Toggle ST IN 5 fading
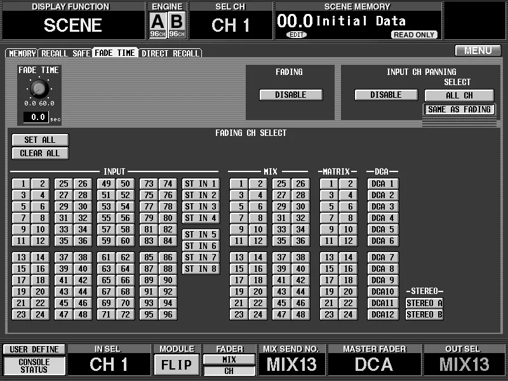The image size is (508, 381). click(201, 234)
